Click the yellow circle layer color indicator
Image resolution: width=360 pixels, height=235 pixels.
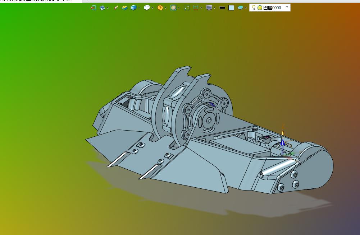[260, 8]
